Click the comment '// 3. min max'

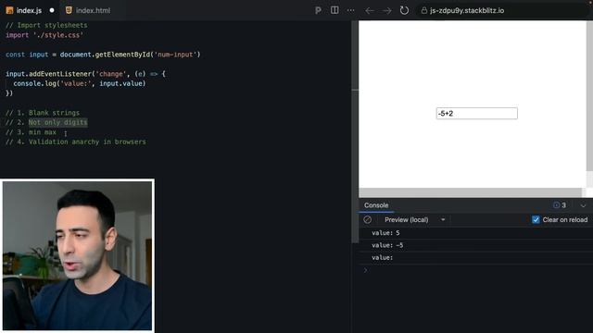click(31, 132)
